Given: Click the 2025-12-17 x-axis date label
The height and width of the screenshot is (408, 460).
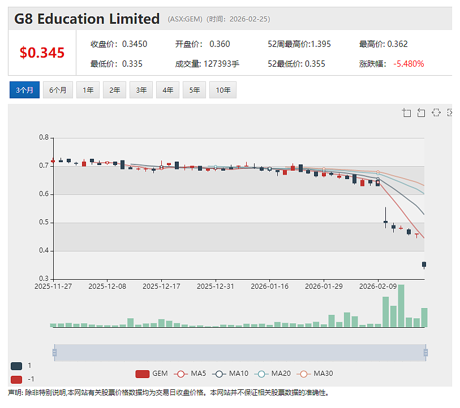Looking at the screenshot, I should tap(161, 287).
